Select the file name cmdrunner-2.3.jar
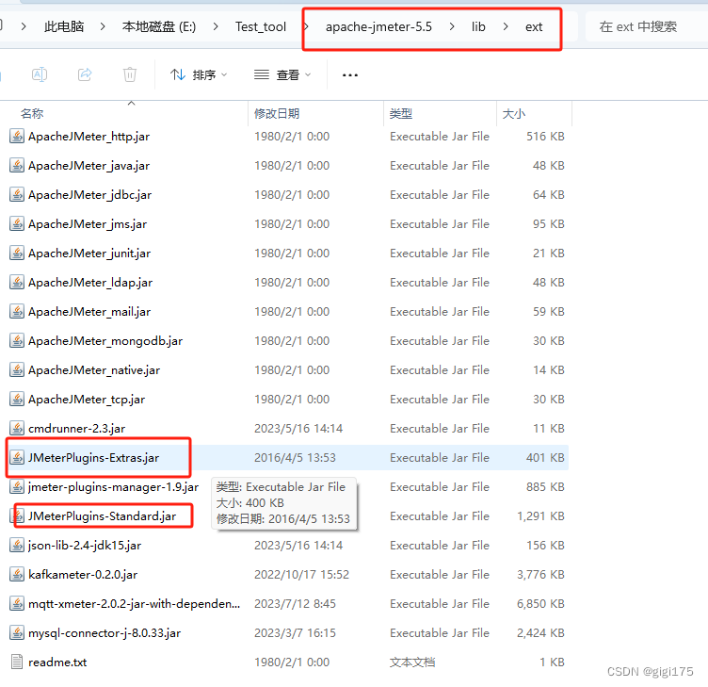Image resolution: width=708 pixels, height=687 pixels. pyautogui.click(x=77, y=429)
